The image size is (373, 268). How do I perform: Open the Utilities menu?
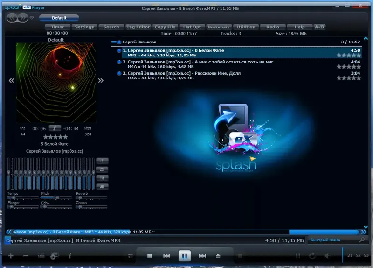tap(246, 27)
